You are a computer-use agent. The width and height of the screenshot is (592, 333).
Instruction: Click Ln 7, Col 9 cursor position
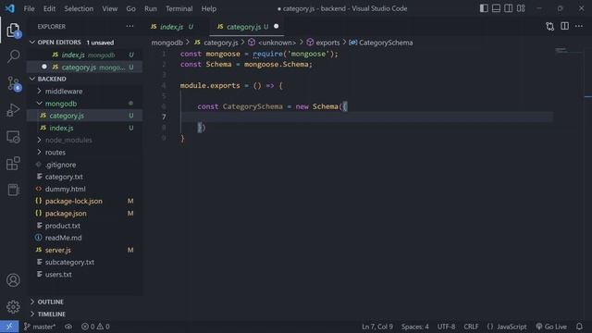click(x=377, y=327)
